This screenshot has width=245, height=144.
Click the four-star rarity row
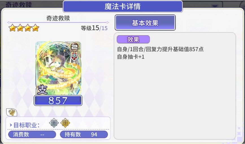coord(24,28)
